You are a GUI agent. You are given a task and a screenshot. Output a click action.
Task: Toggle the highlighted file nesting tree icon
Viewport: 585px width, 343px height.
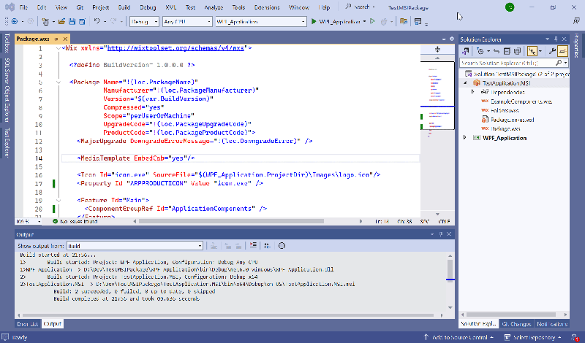pyautogui.click(x=532, y=51)
